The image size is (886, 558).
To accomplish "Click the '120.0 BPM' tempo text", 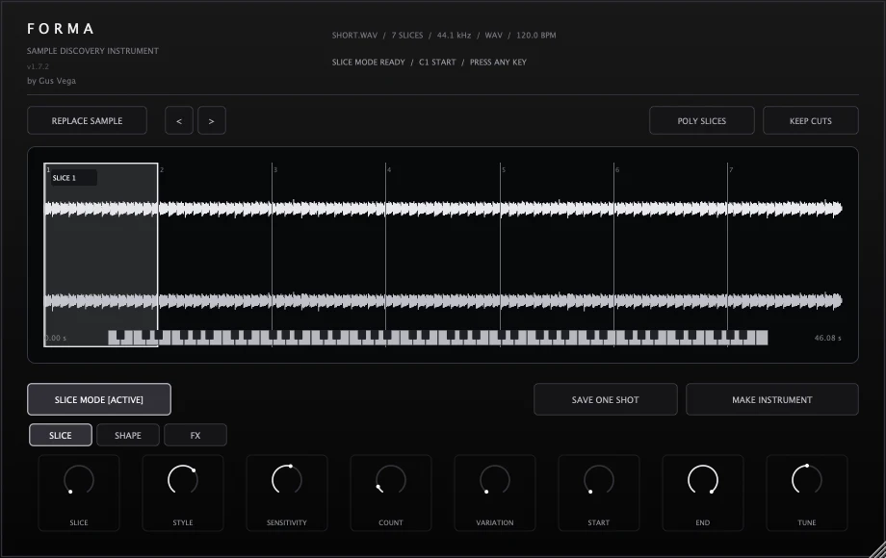I will pos(535,35).
